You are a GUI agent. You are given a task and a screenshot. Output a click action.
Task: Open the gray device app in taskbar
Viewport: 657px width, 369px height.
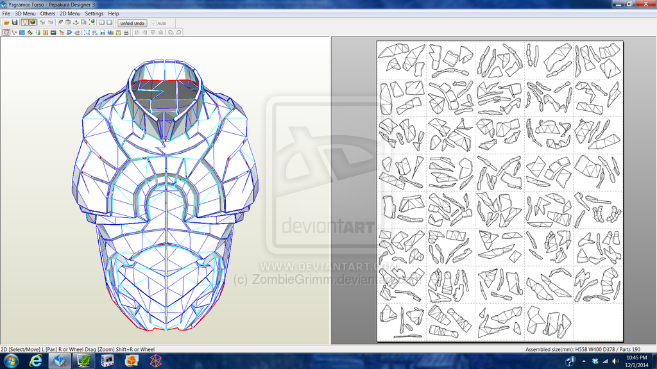click(x=107, y=361)
